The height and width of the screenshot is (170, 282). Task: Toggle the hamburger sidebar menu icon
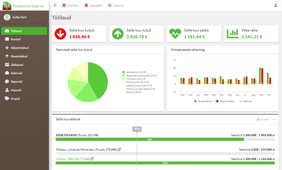tap(55, 5)
